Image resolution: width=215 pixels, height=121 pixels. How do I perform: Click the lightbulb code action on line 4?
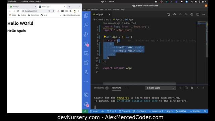(105, 37)
